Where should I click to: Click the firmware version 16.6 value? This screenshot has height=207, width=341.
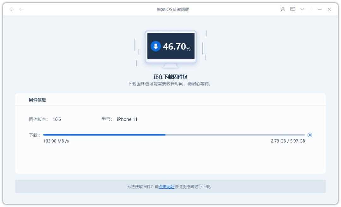pos(57,119)
